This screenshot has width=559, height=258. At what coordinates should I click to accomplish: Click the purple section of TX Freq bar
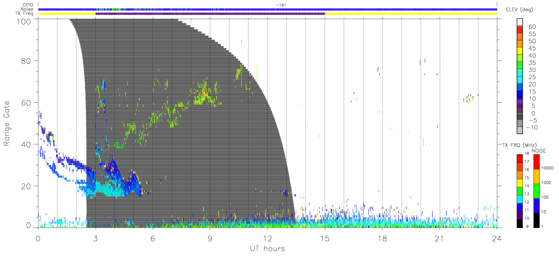pos(210,14)
